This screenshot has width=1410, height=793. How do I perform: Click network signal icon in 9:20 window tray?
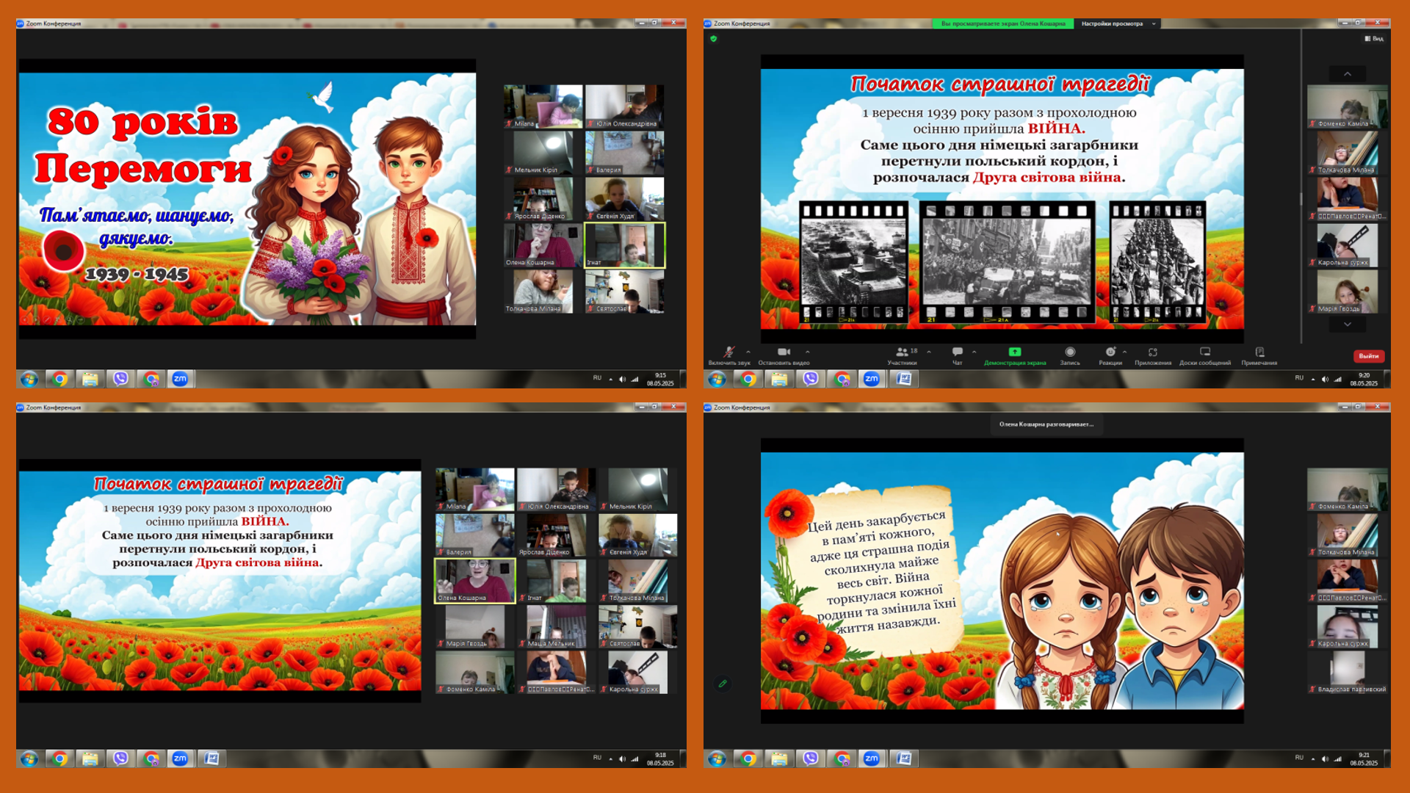point(1338,380)
